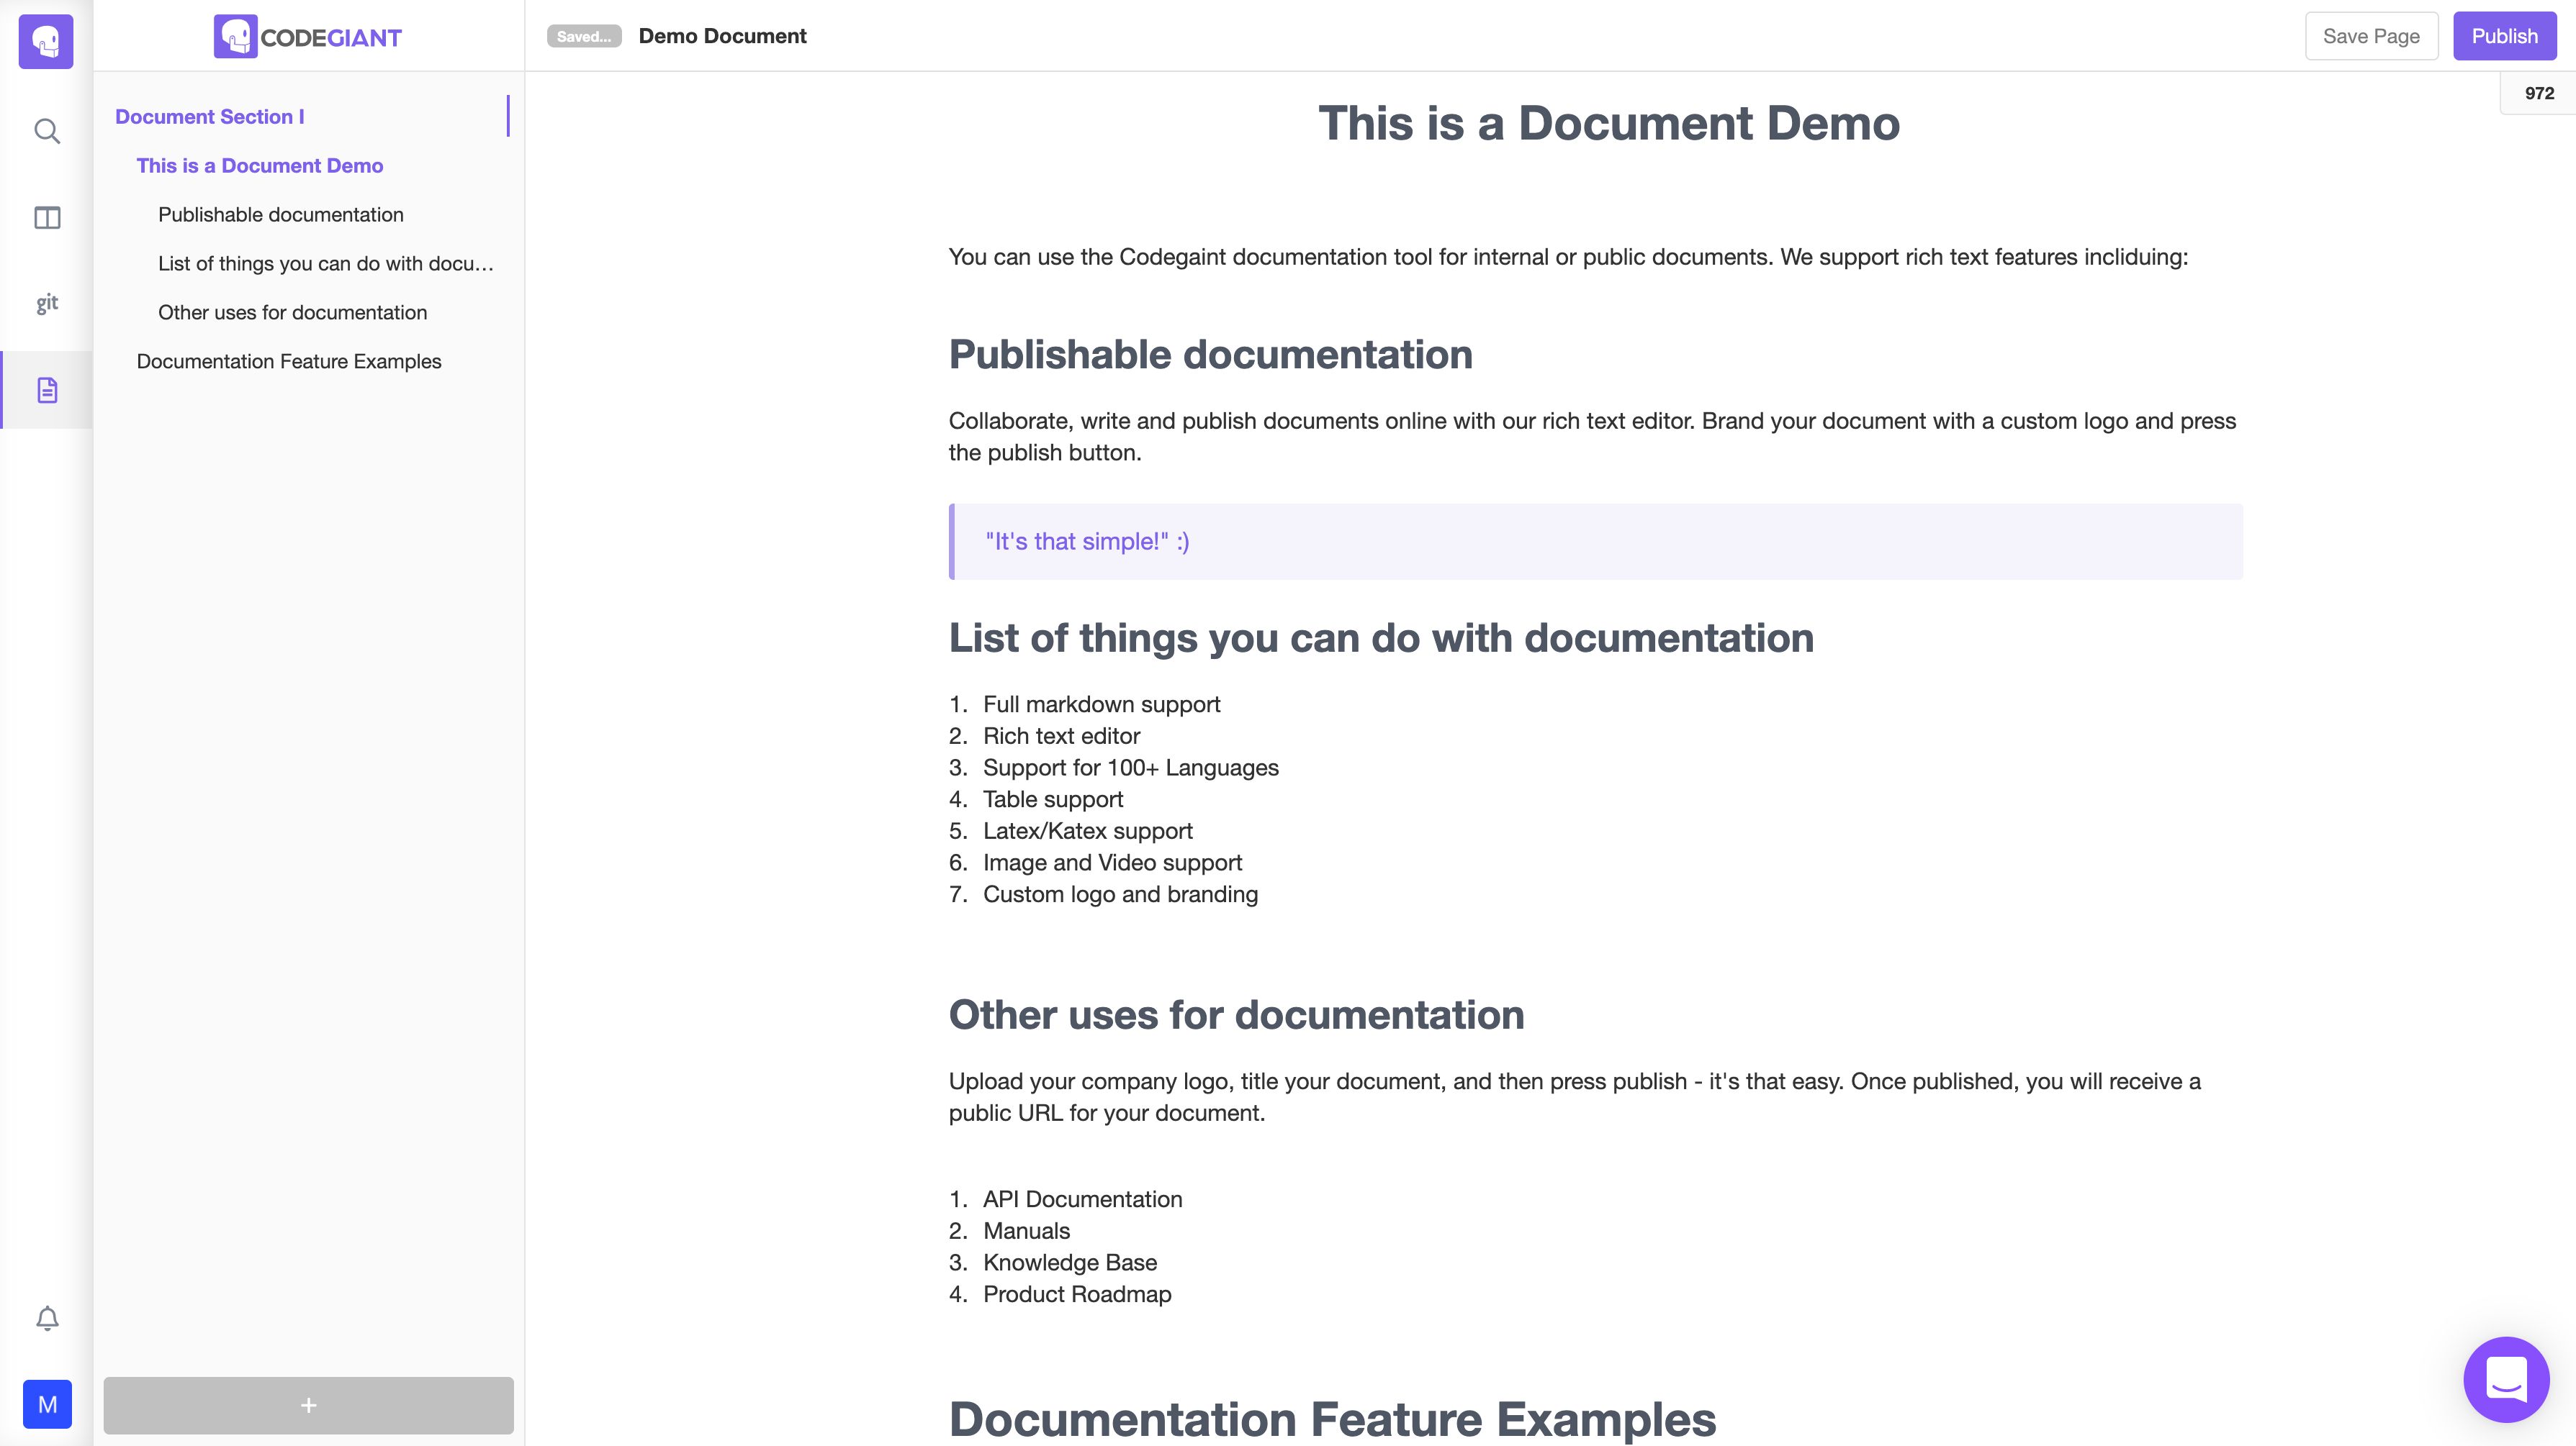The width and height of the screenshot is (2576, 1446).
Task: Click the Publish button
Action: coord(2504,36)
